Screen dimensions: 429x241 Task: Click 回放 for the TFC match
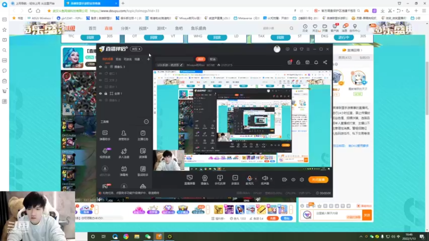(90, 37)
